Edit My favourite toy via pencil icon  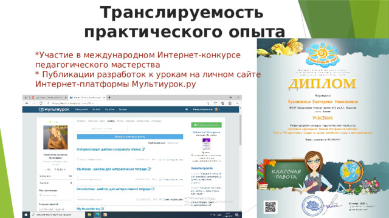[x=103, y=209]
